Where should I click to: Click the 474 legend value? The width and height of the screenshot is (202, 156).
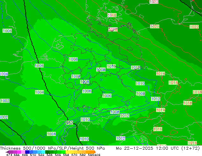tap(9, 155)
